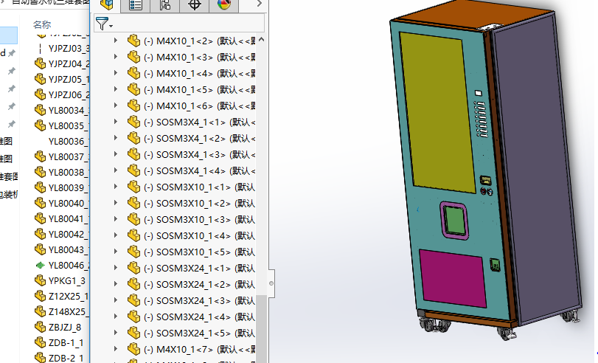Select the SOSM3X24_1<1> part icon
Viewport: 598px width, 363px height.
[x=134, y=269]
